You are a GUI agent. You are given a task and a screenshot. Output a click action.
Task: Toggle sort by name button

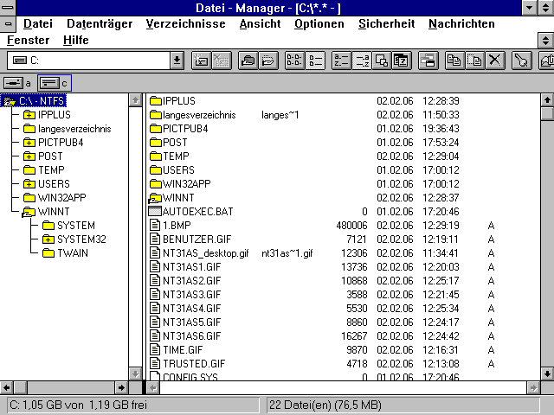pyautogui.click(x=341, y=61)
